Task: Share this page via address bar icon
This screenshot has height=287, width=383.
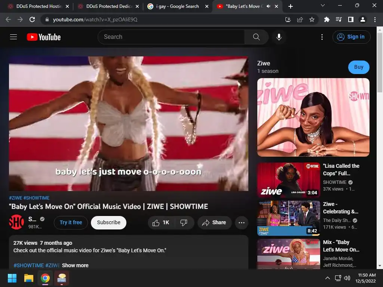Action: coord(300,19)
